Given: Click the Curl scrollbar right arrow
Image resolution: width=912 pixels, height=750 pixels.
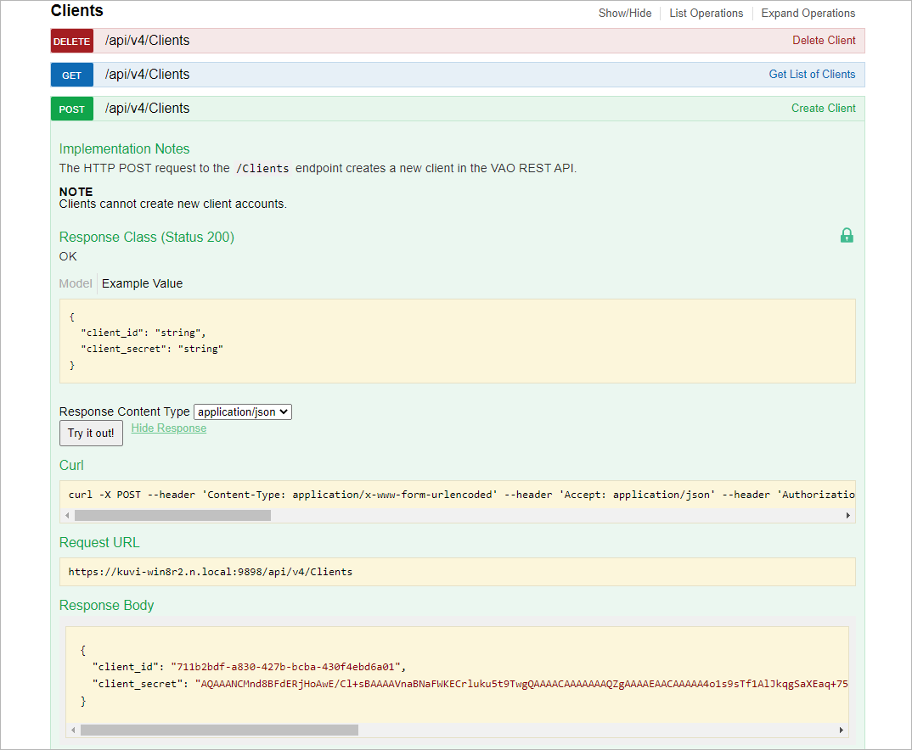Looking at the screenshot, I should coord(848,515).
